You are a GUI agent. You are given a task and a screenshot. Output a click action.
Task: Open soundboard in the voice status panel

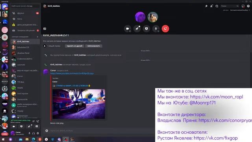coord(37,126)
